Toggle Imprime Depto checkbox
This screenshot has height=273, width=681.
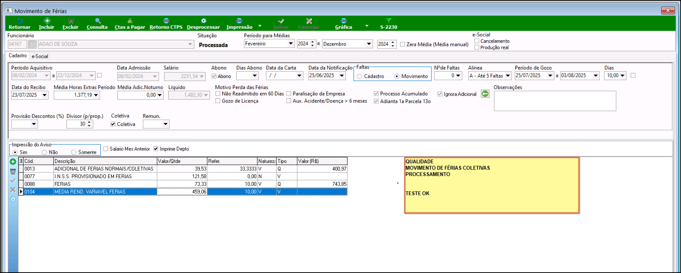pyautogui.click(x=156, y=149)
